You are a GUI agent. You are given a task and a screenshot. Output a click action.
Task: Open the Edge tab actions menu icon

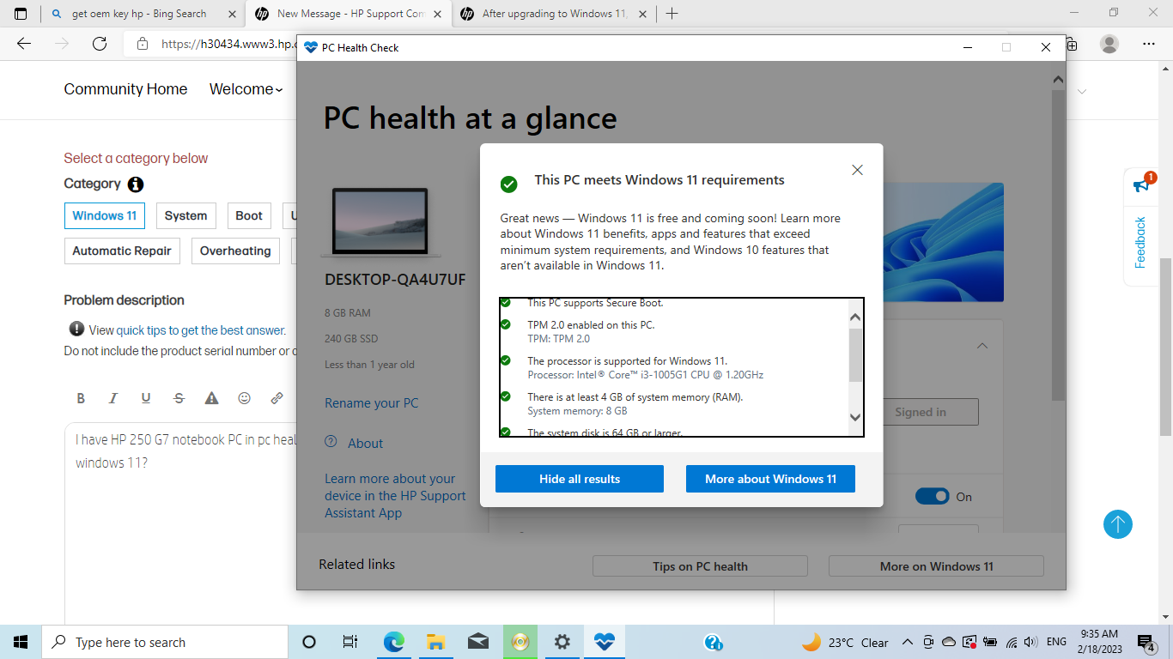tap(21, 14)
